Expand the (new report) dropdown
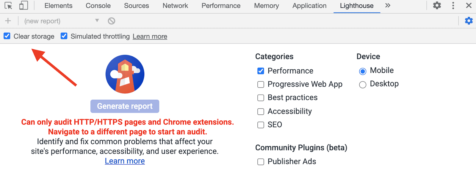476x180 pixels. click(97, 21)
